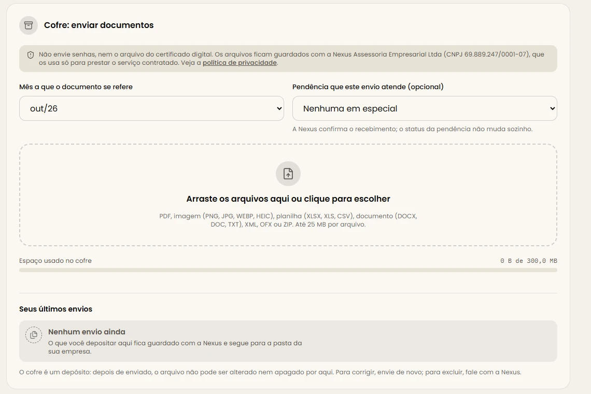Click the 'Seus últimos envios' heading
This screenshot has height=394, width=591.
[x=56, y=309]
